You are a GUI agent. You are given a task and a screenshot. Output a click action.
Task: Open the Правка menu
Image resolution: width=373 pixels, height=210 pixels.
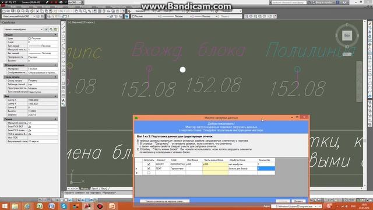tap(24, 6)
